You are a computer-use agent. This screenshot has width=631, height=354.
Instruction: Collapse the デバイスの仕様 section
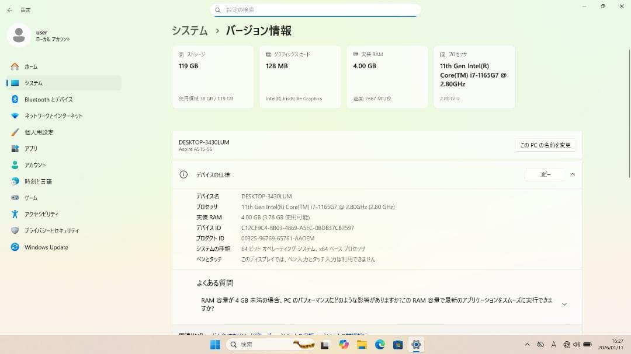pyautogui.click(x=573, y=174)
